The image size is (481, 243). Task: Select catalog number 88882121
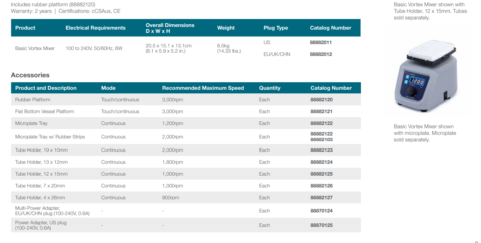[321, 111]
